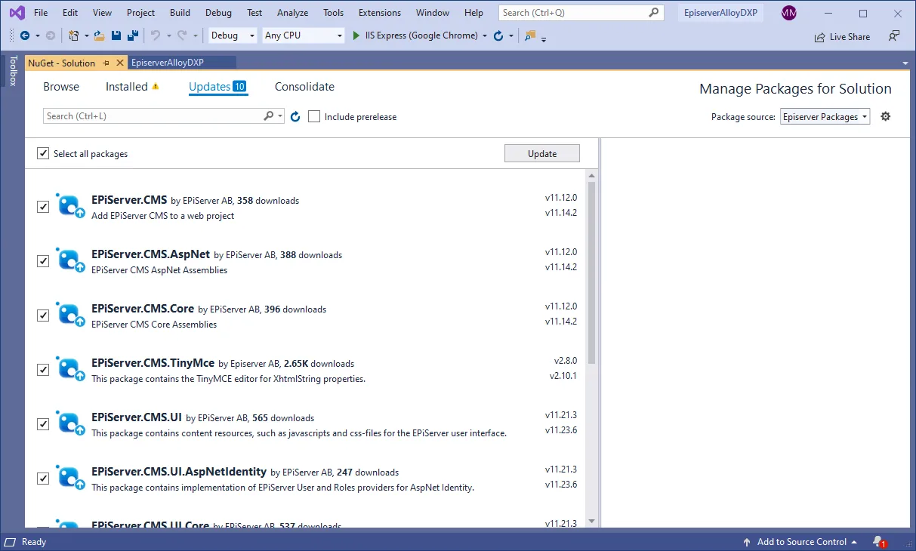Click the package list scroll up arrow

pyautogui.click(x=591, y=175)
